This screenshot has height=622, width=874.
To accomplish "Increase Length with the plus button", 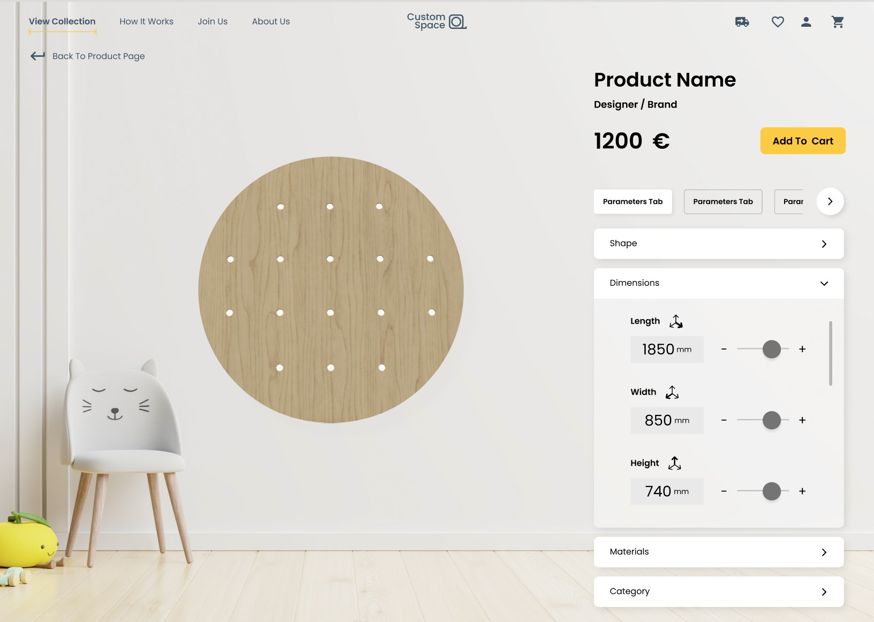I will [802, 349].
